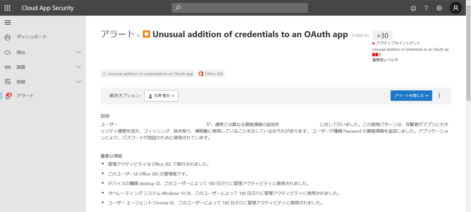Open the settings gear icon
471x212 pixels.
click(439, 8)
